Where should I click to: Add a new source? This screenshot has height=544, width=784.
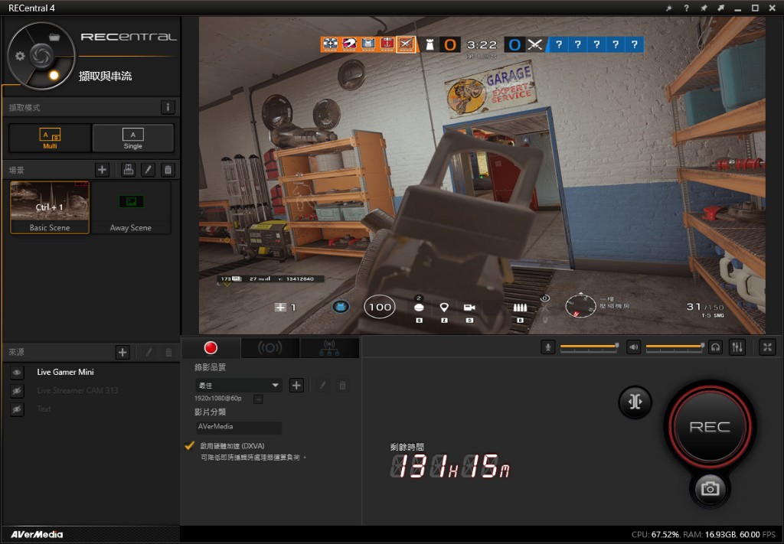tap(122, 352)
